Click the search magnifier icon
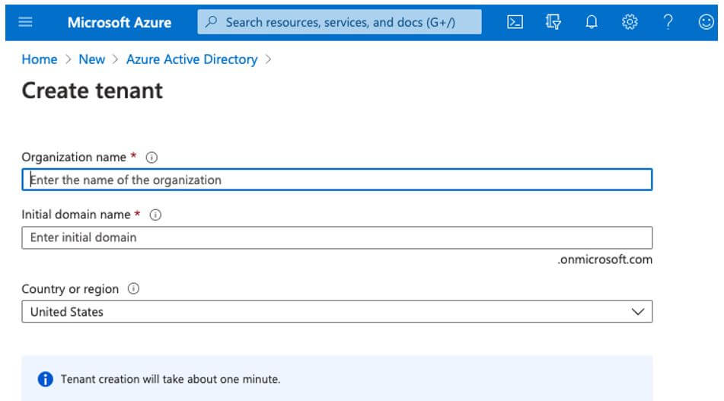Viewport: 724px width, 401px height. tap(212, 22)
